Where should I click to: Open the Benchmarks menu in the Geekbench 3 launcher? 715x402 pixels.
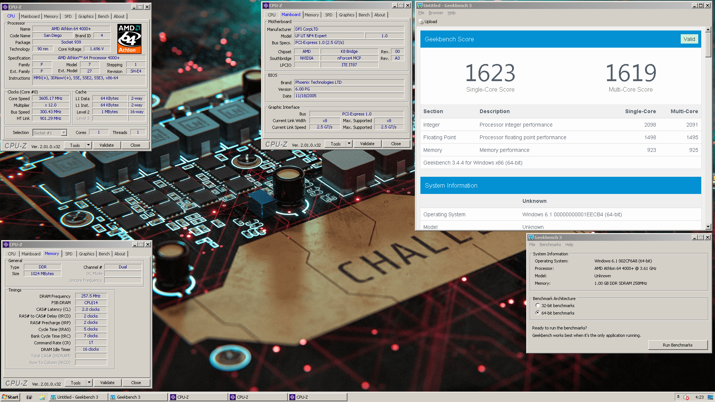pos(550,245)
